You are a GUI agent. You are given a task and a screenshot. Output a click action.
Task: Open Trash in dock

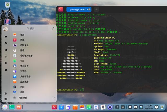click(162, 107)
